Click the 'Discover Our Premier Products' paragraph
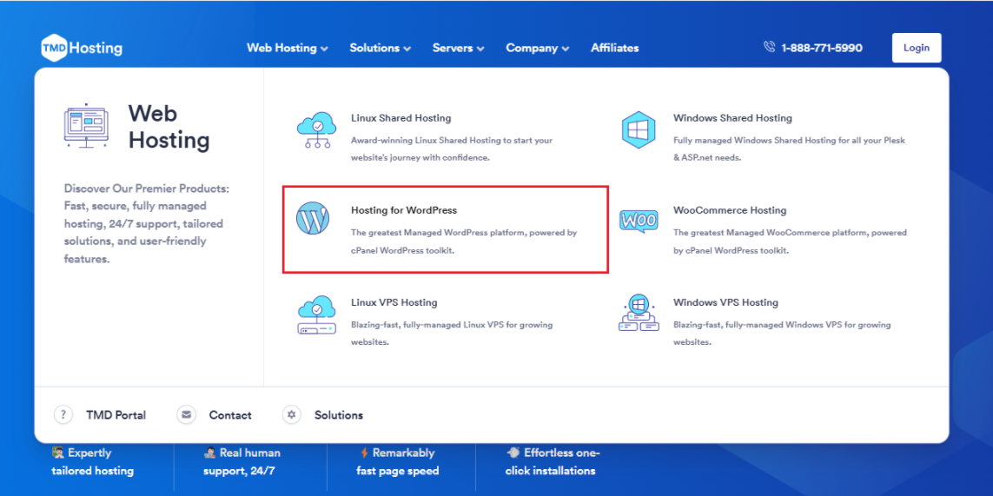Screen dimensions: 993x496 point(147,224)
